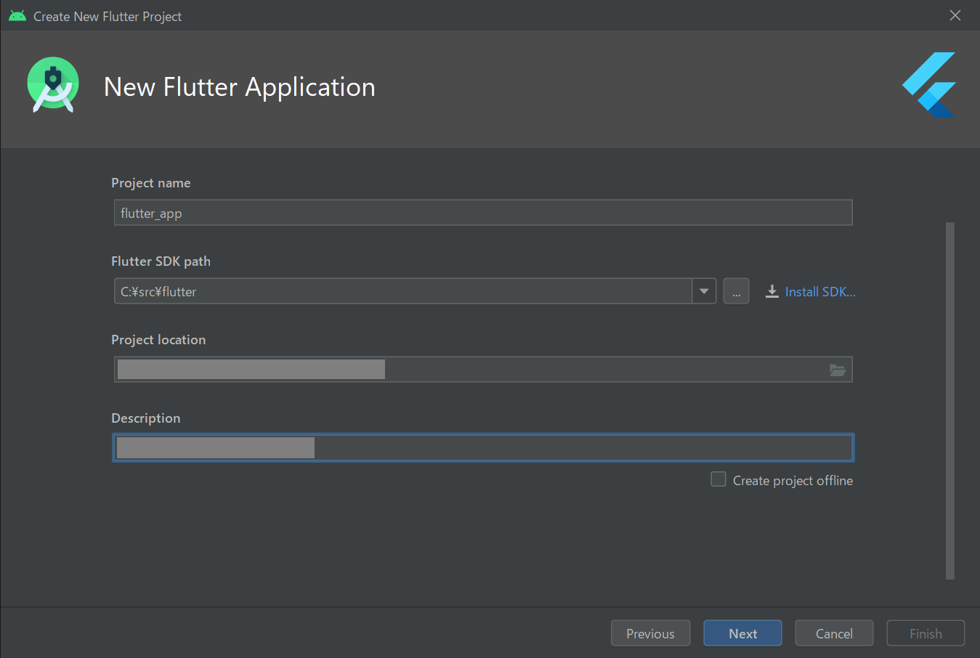Enable the Create project offline checkbox
Screen dimensions: 980x658
pyautogui.click(x=718, y=479)
